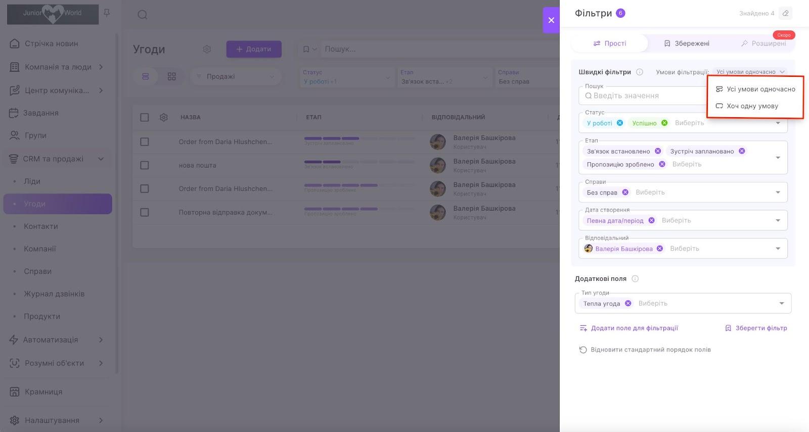
Task: Open the Тип угоди dropdown arrow
Action: (782, 303)
